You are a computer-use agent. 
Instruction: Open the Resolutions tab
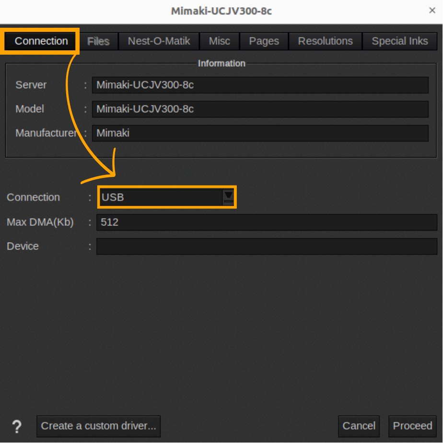coord(325,41)
